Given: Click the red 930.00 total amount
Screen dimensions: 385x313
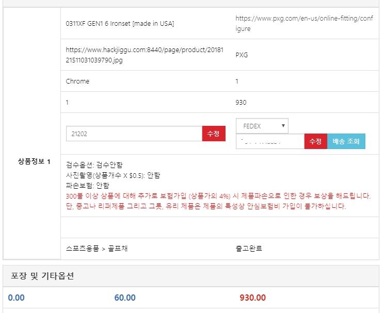Looking at the screenshot, I should (253, 298).
